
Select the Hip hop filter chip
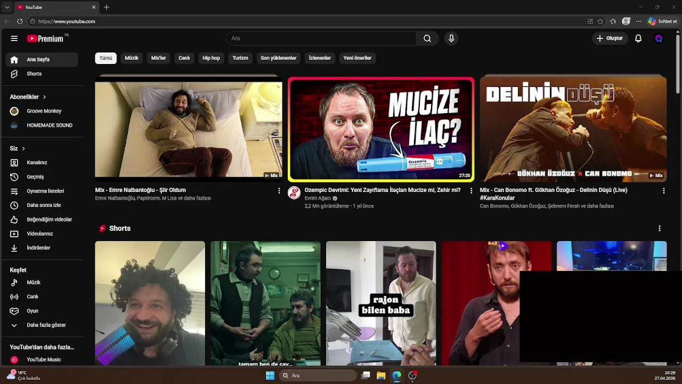211,58
